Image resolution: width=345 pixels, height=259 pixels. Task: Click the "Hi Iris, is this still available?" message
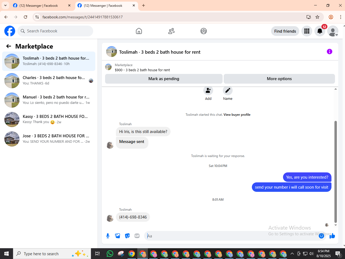143,132
